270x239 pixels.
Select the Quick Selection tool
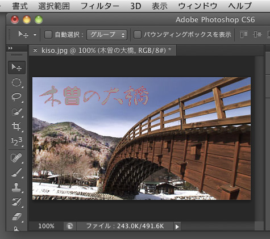point(16,112)
